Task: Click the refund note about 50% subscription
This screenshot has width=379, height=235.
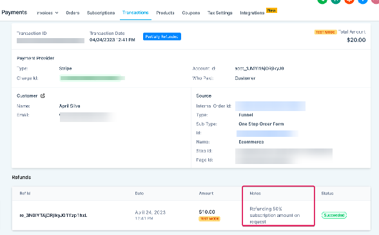Action: click(x=275, y=215)
